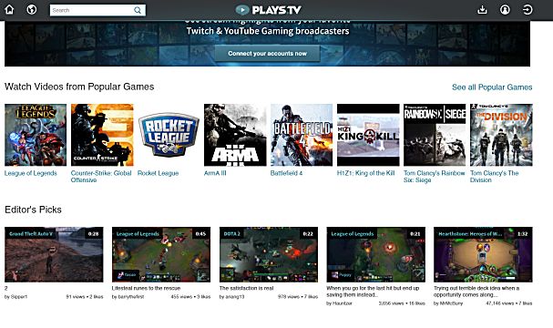Screen dimensions: 553x328
Task: Click Hearthstone: Heroes of W... tag
Action: click(x=470, y=234)
